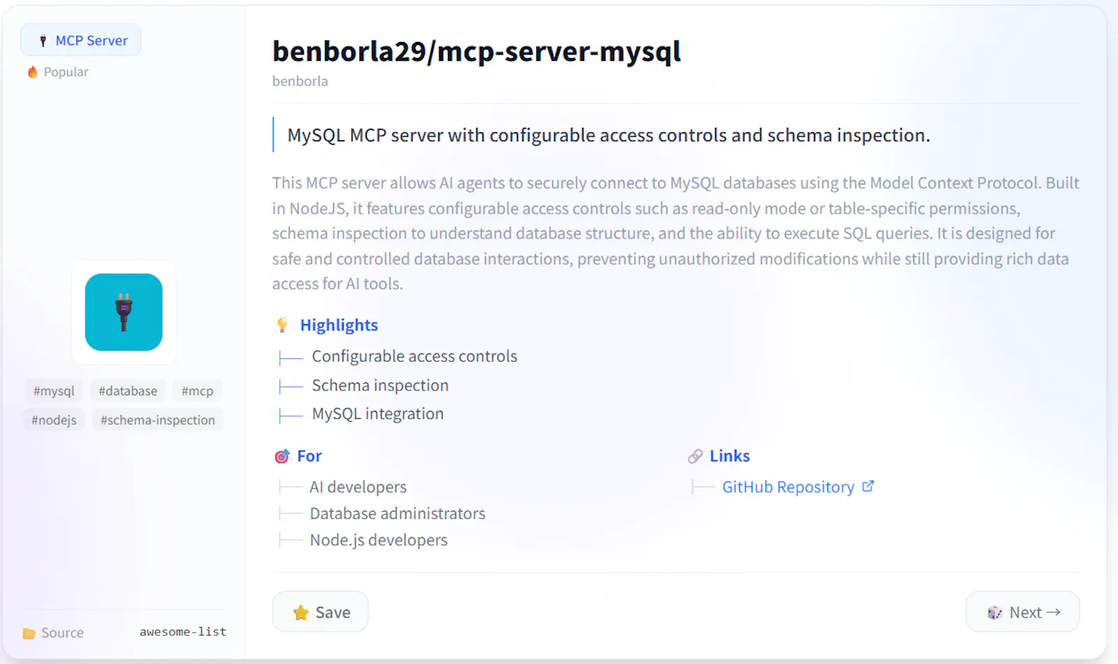Click the MCP Server category badge
This screenshot has height=664, width=1118.
pyautogui.click(x=81, y=40)
